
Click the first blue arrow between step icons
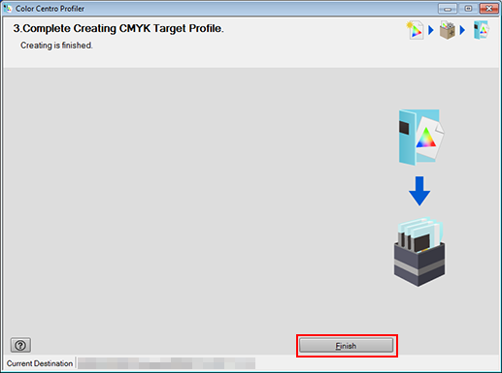click(x=431, y=30)
